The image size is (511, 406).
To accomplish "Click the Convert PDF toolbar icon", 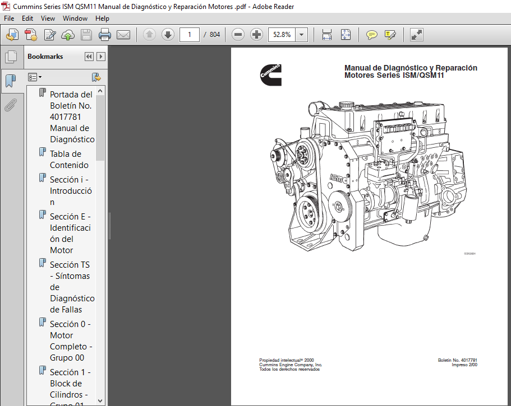I will pyautogui.click(x=31, y=35).
